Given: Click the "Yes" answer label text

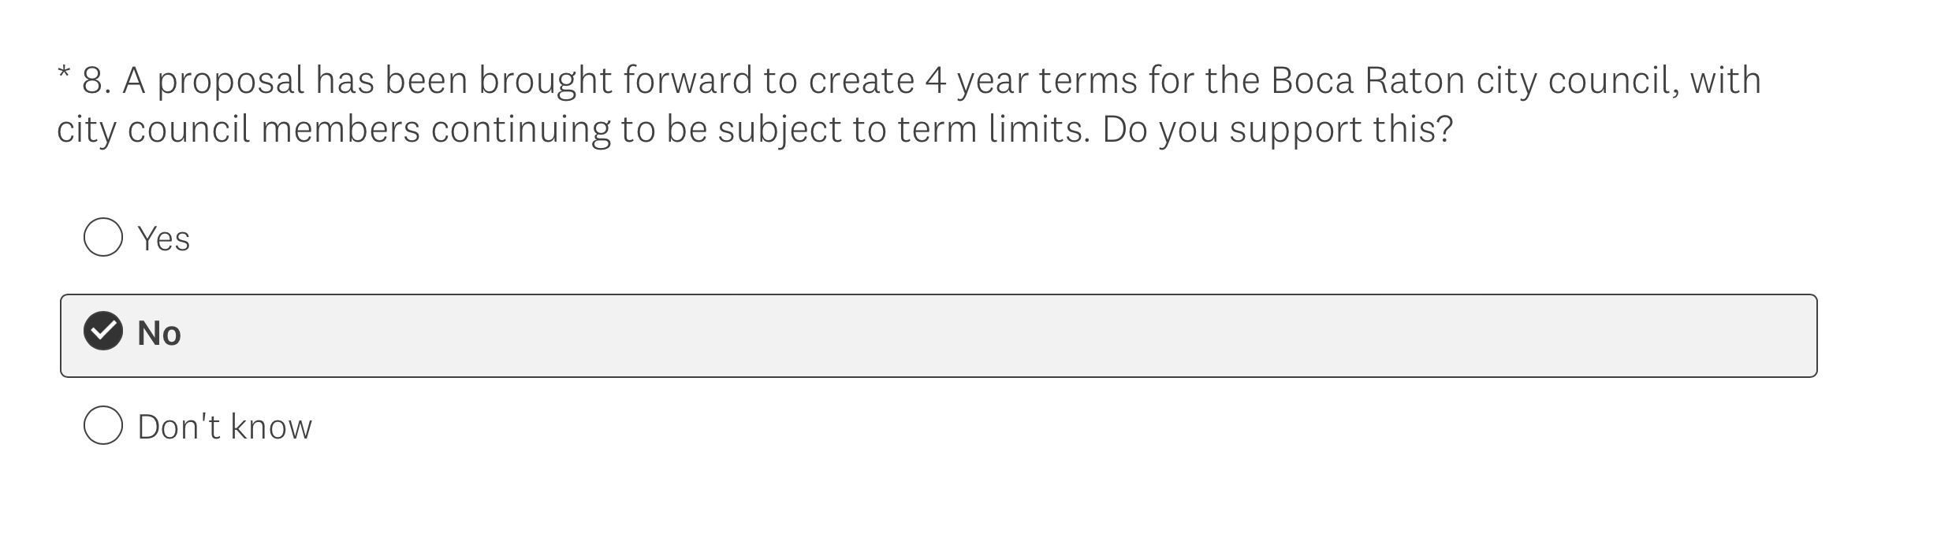Looking at the screenshot, I should pyautogui.click(x=164, y=239).
